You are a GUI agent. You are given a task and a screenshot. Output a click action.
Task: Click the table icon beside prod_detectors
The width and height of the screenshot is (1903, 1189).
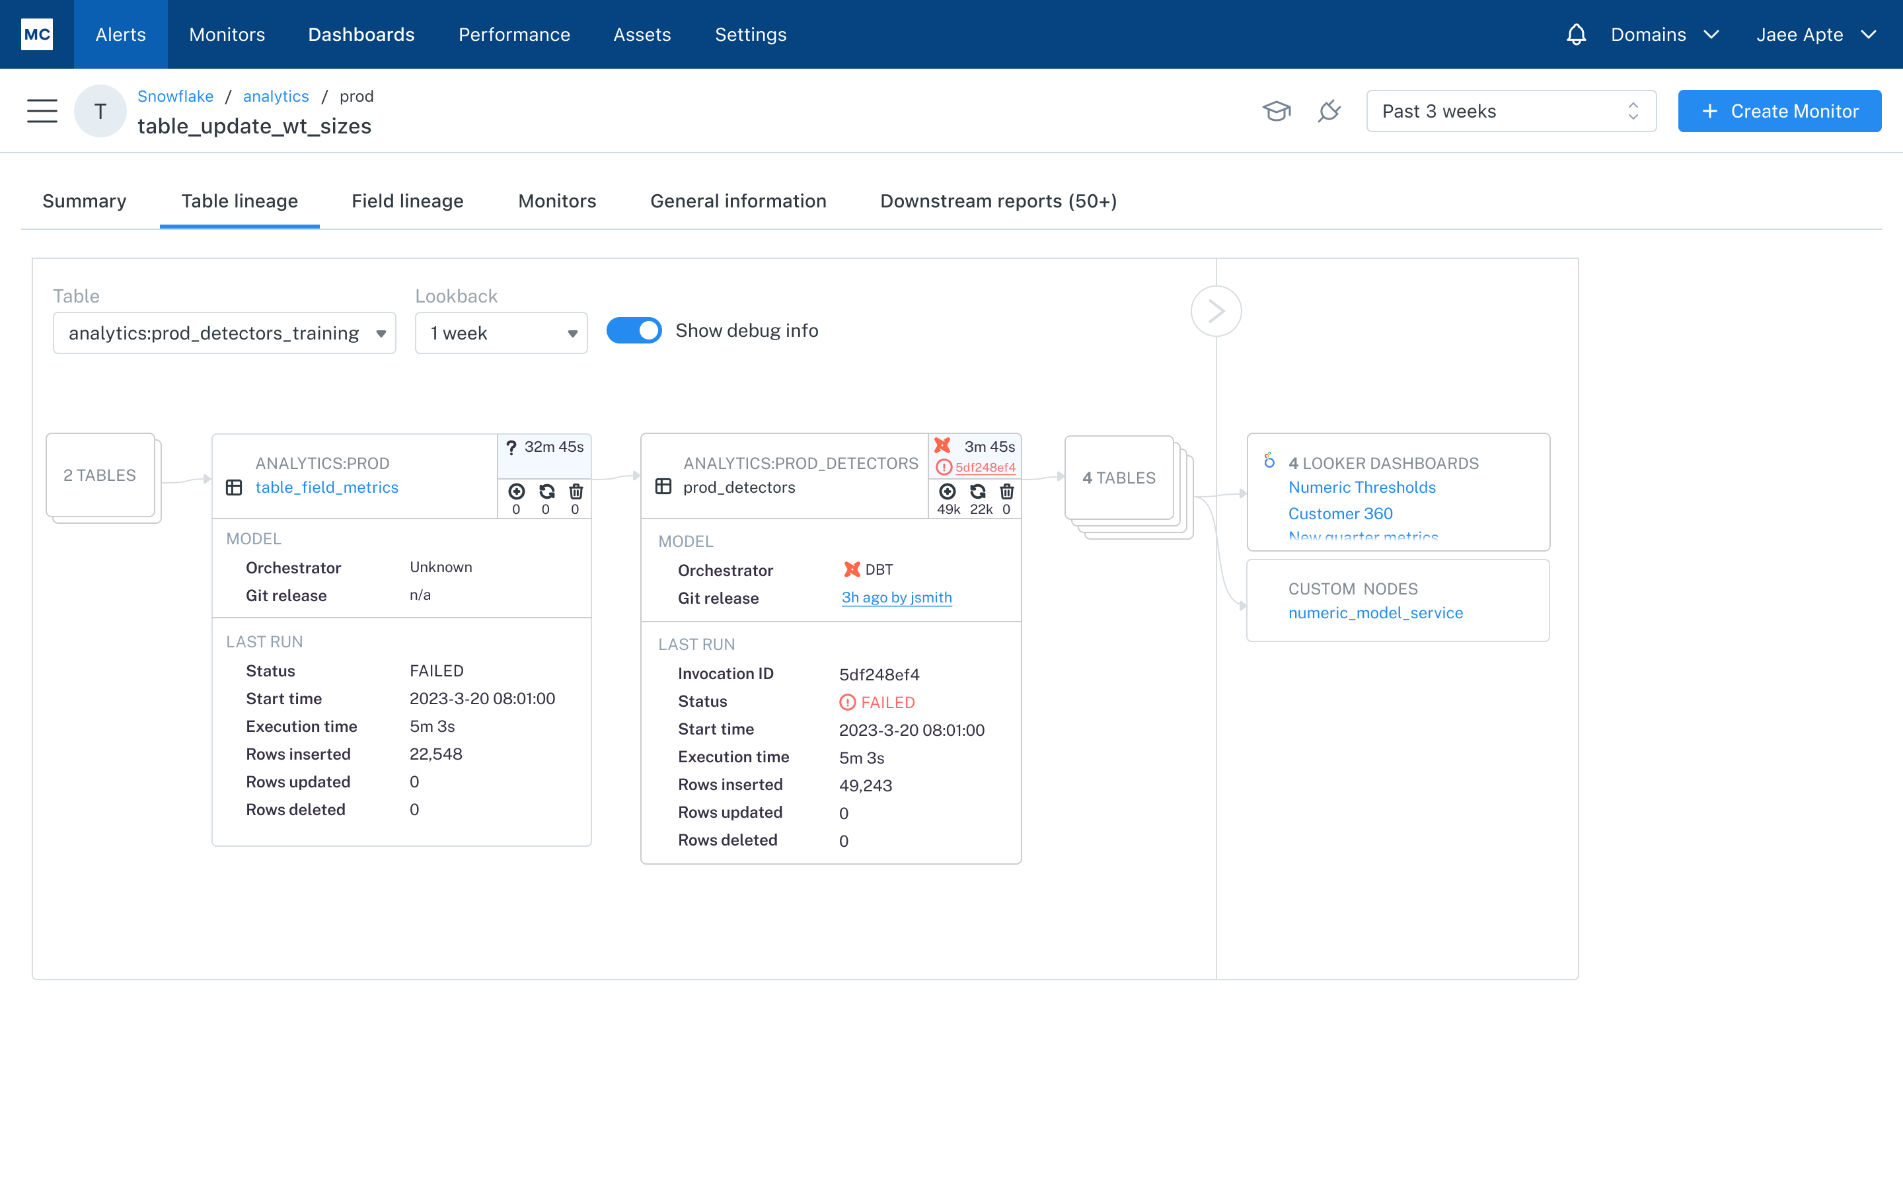tap(663, 487)
